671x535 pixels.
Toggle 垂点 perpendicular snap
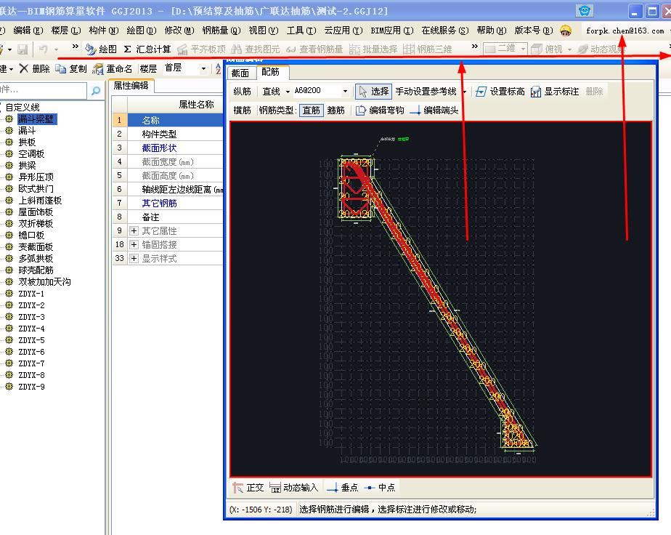coord(342,488)
